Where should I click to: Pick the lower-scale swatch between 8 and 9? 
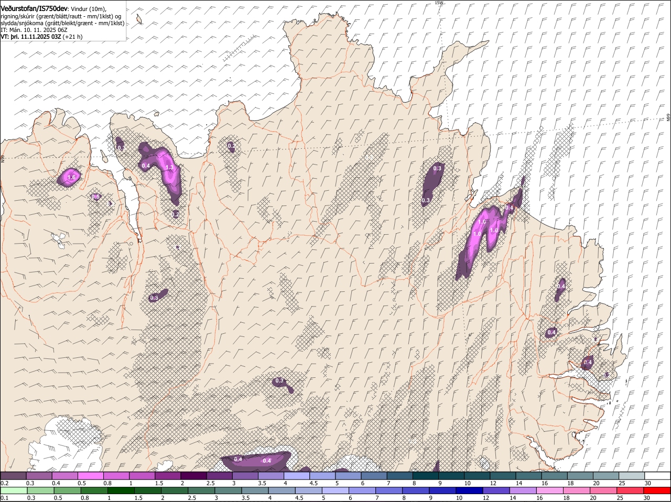pos(416,490)
